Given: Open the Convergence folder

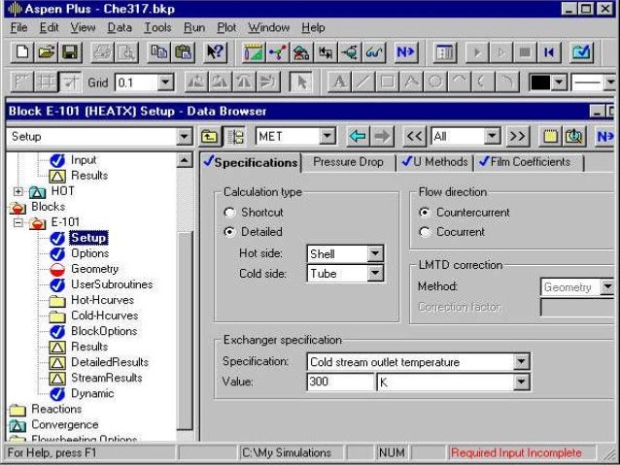Looking at the screenshot, I should (x=65, y=424).
